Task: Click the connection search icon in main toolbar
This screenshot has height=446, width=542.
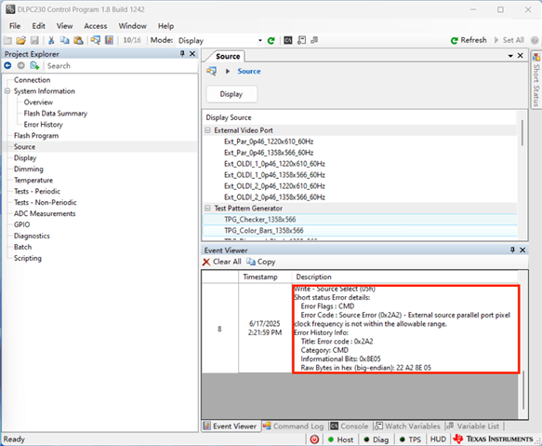Action: pos(96,41)
